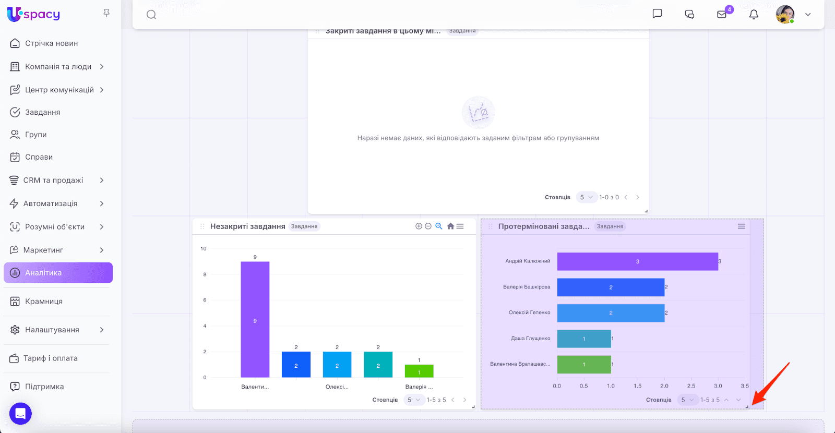Open columns count dropdown in Незакриті завдання
Image resolution: width=835 pixels, height=433 pixels.
pos(413,400)
